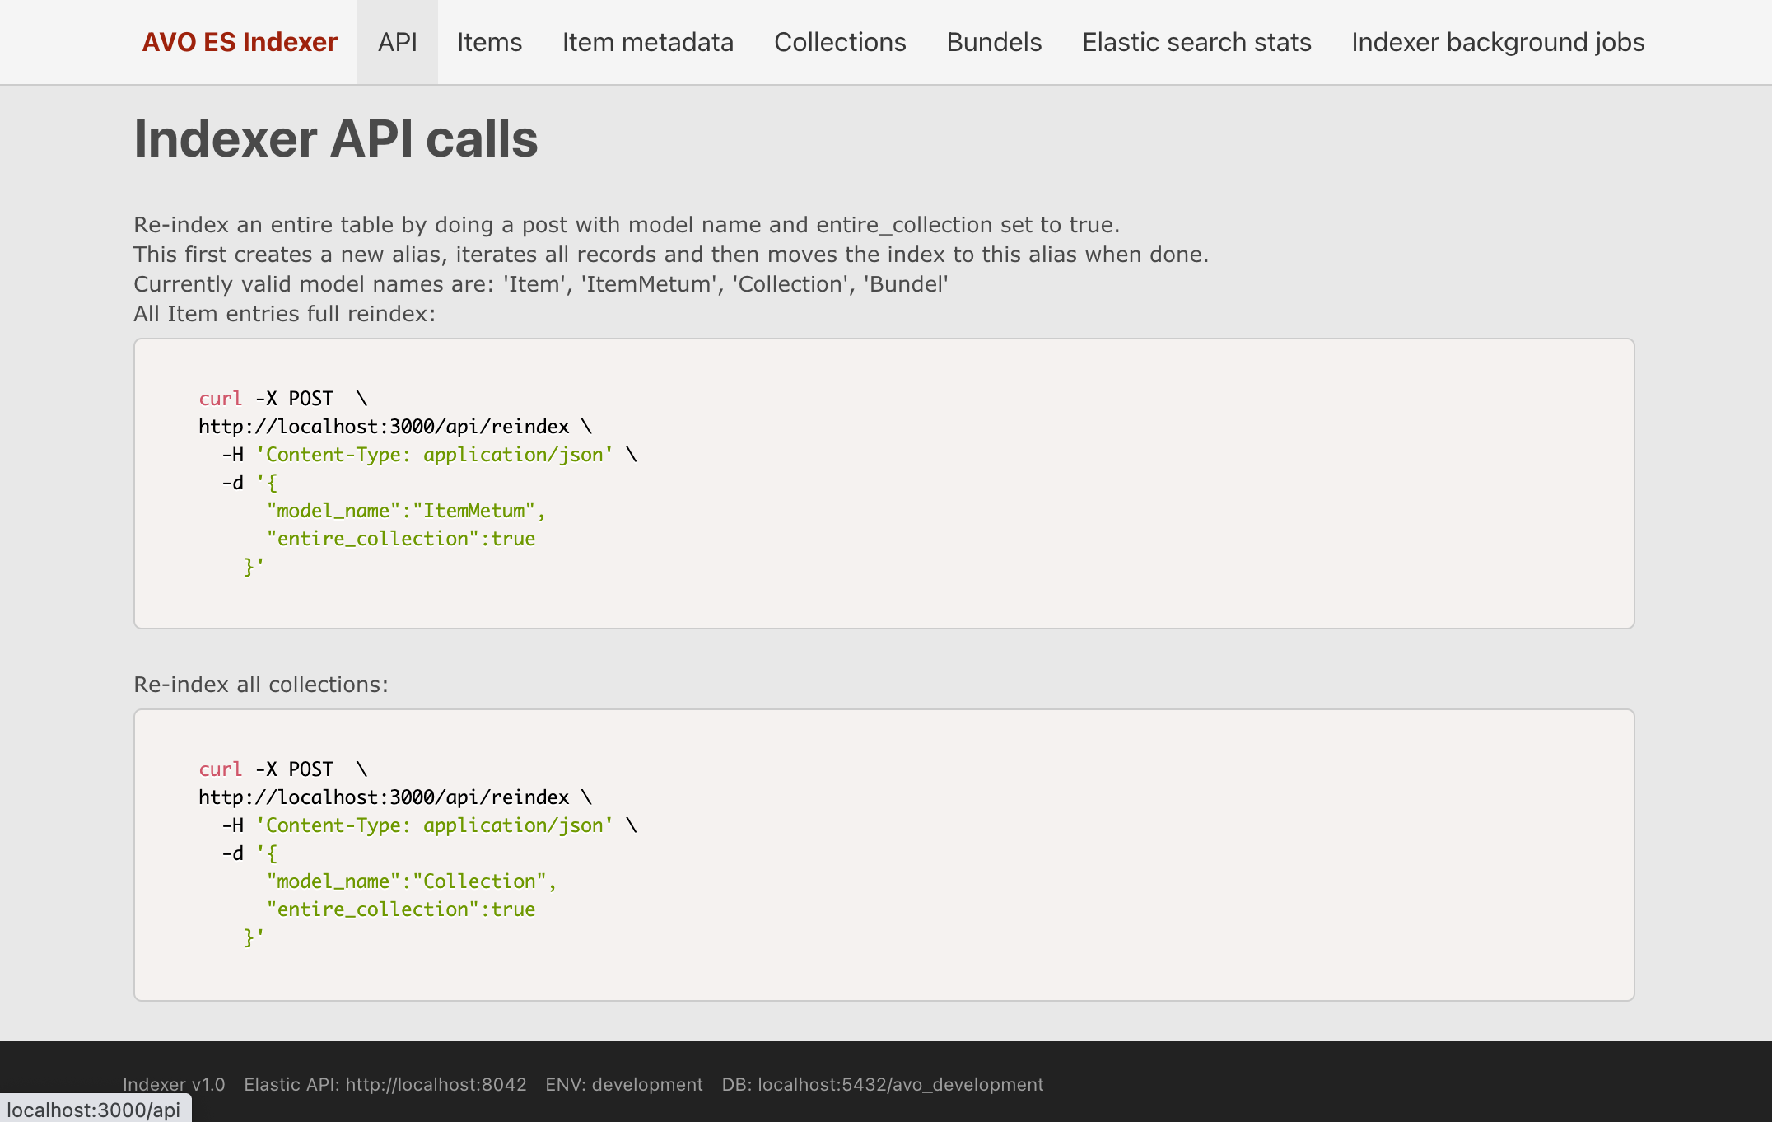Click the 'ENV: development' footer text
The width and height of the screenshot is (1772, 1122).
624,1084
